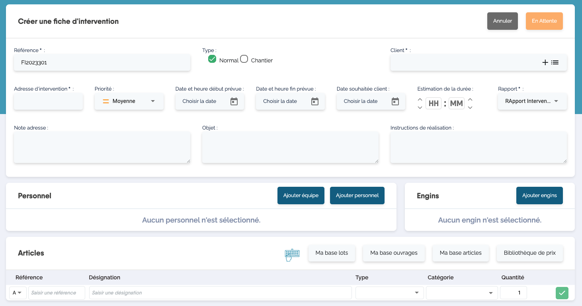Open Bibliothèque de prix
Image resolution: width=582 pixels, height=306 pixels.
tap(529, 253)
